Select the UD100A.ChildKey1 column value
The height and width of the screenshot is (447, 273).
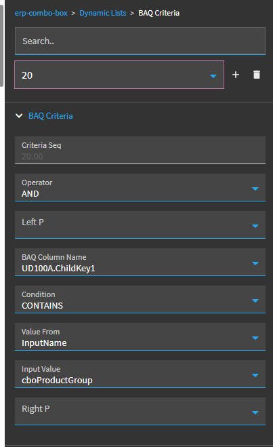click(x=58, y=268)
